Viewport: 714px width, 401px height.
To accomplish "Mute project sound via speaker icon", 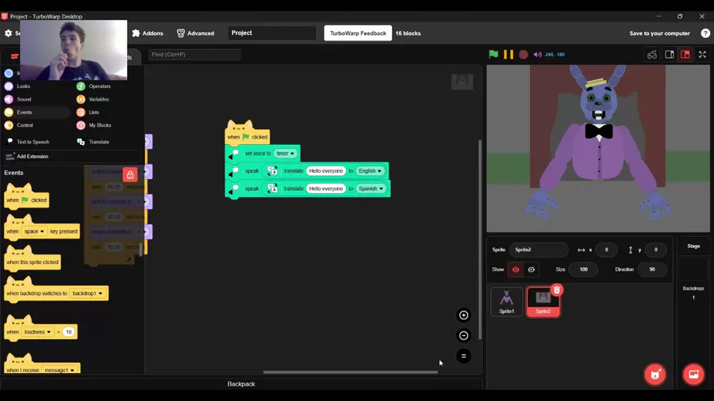I will tap(537, 55).
